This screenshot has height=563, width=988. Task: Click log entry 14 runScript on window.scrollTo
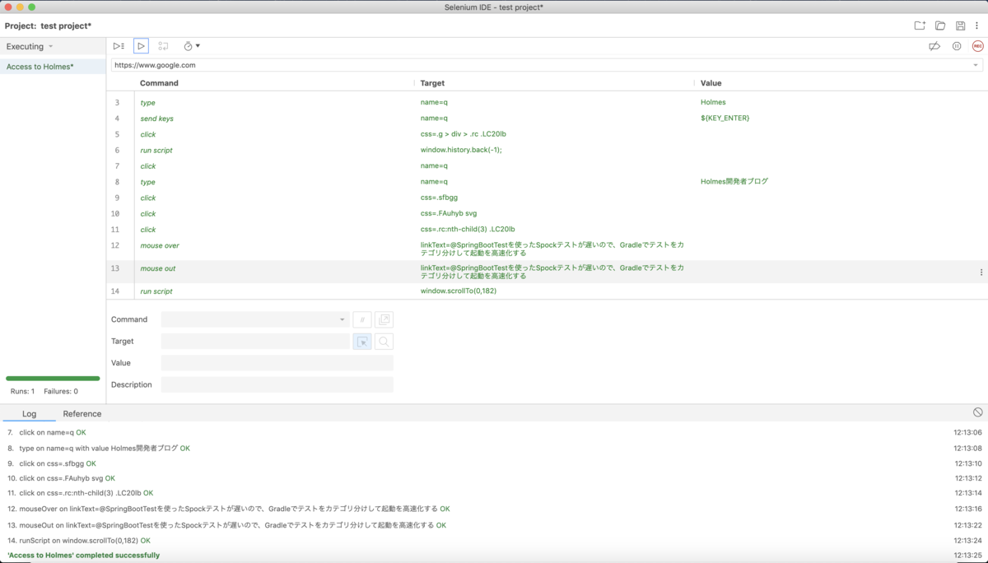[x=78, y=541]
